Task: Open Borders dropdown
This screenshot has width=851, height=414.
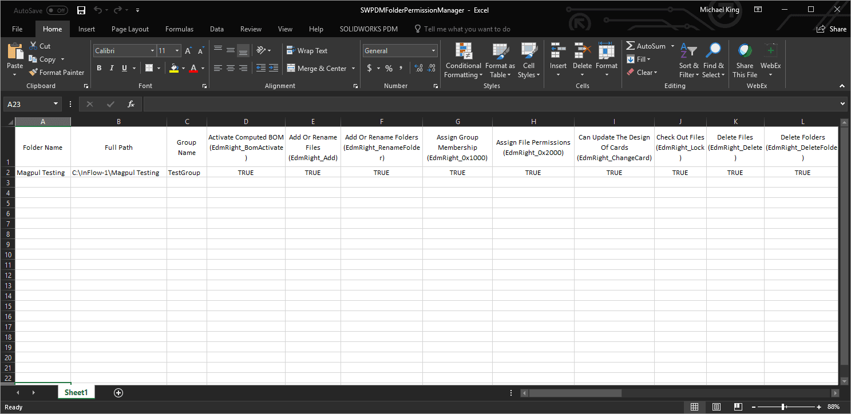Action: pyautogui.click(x=159, y=68)
